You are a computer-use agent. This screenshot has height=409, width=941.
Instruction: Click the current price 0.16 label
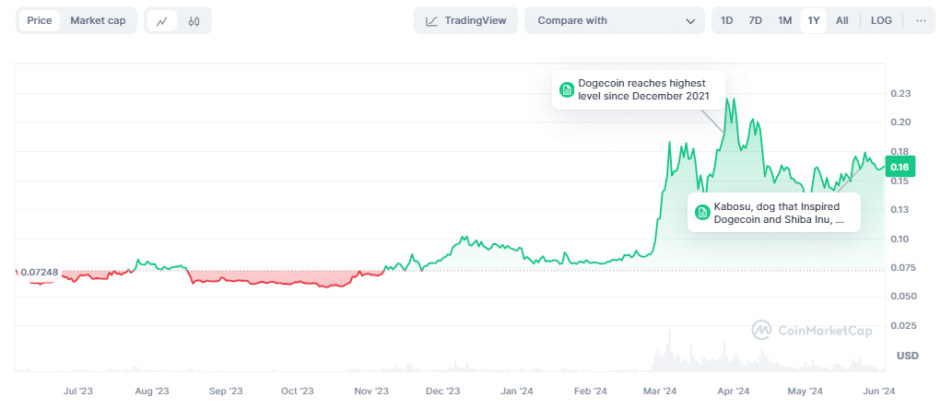pyautogui.click(x=899, y=167)
